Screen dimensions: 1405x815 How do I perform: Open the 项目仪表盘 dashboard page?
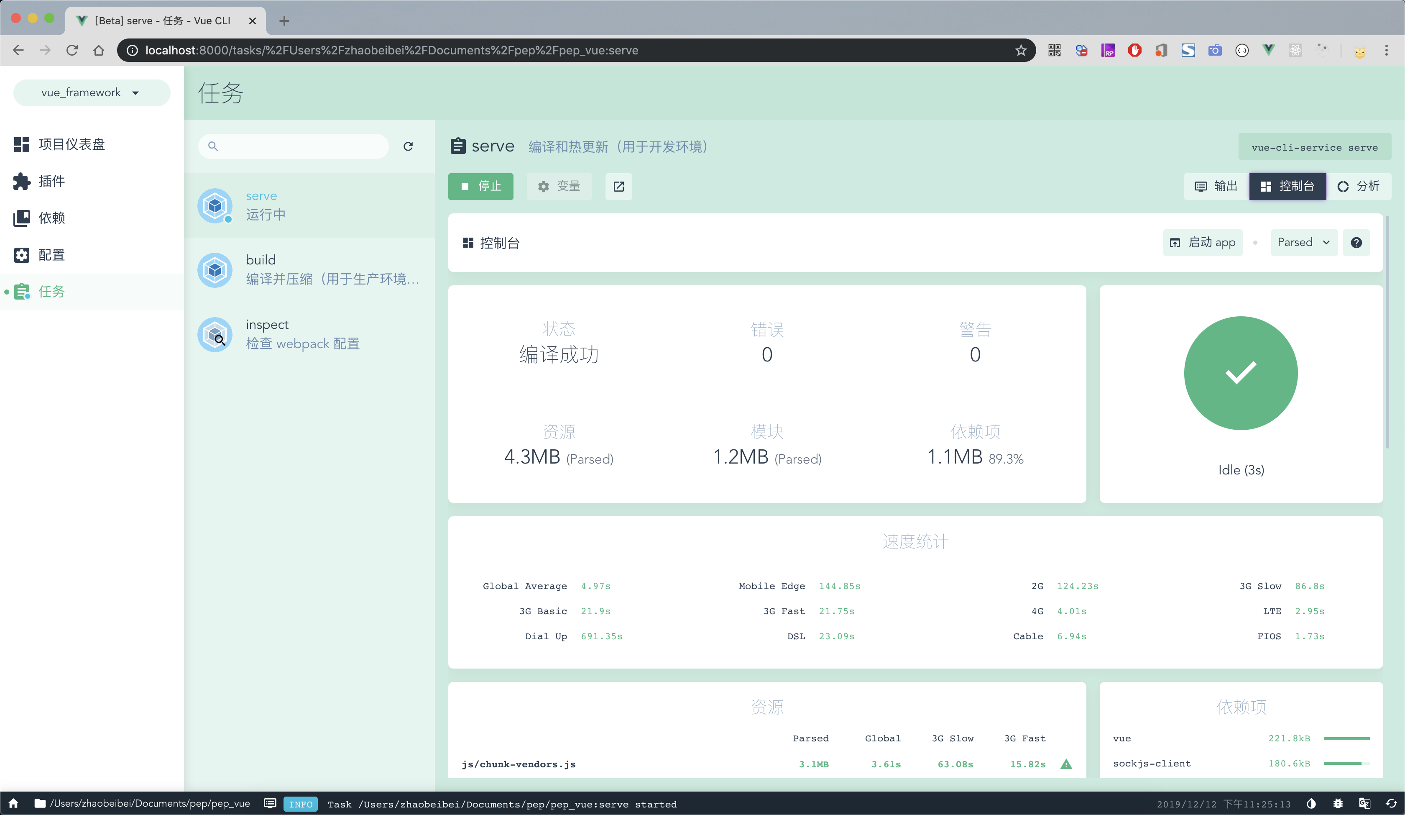[x=92, y=144]
